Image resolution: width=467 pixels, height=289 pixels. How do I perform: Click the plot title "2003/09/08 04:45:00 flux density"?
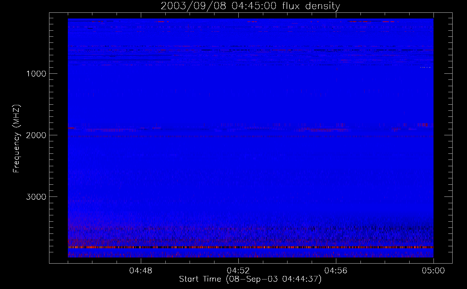(x=250, y=6)
